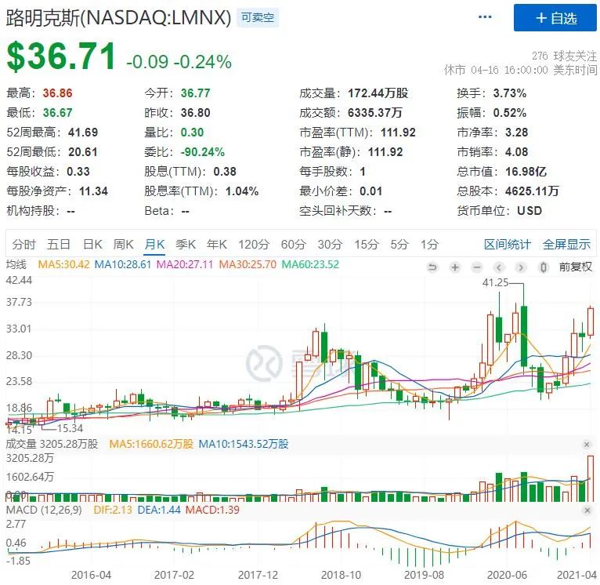Select the 周K weekly chart tab
The width and height of the screenshot is (600, 585).
(124, 244)
